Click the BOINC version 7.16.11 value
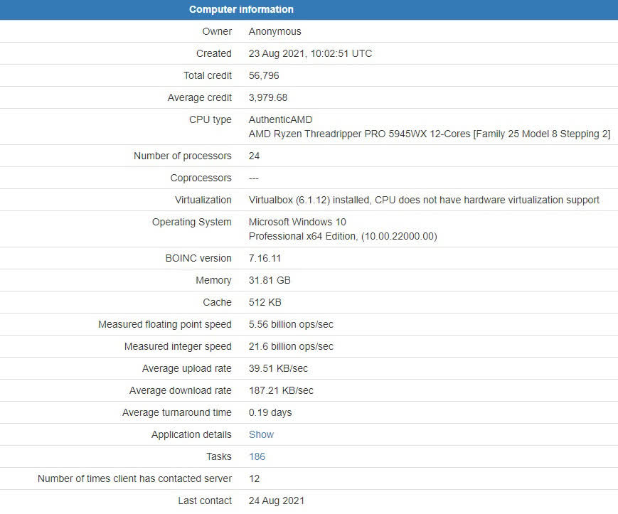 (265, 258)
